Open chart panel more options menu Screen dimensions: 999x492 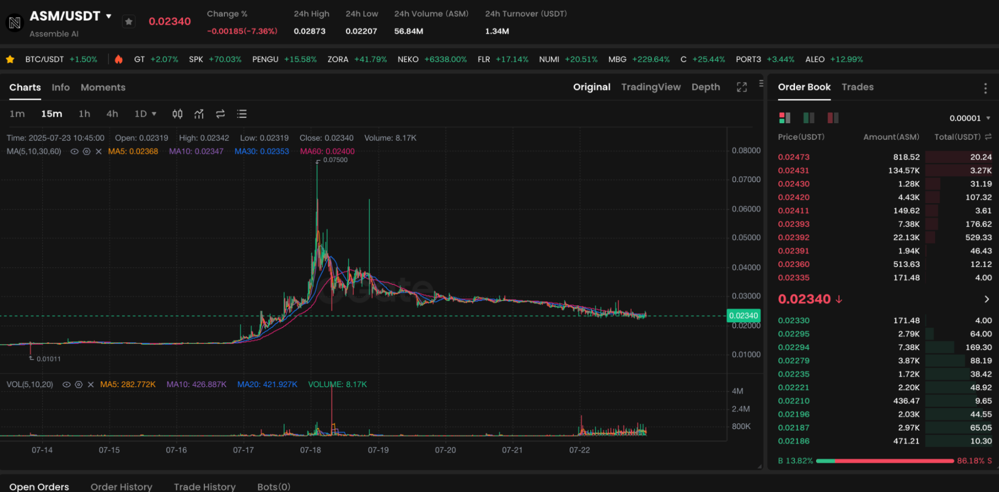tap(761, 83)
